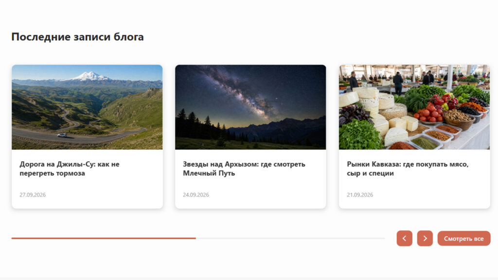498x280 pixels.
Task: View the market produce photo thumbnail
Action: point(414,107)
